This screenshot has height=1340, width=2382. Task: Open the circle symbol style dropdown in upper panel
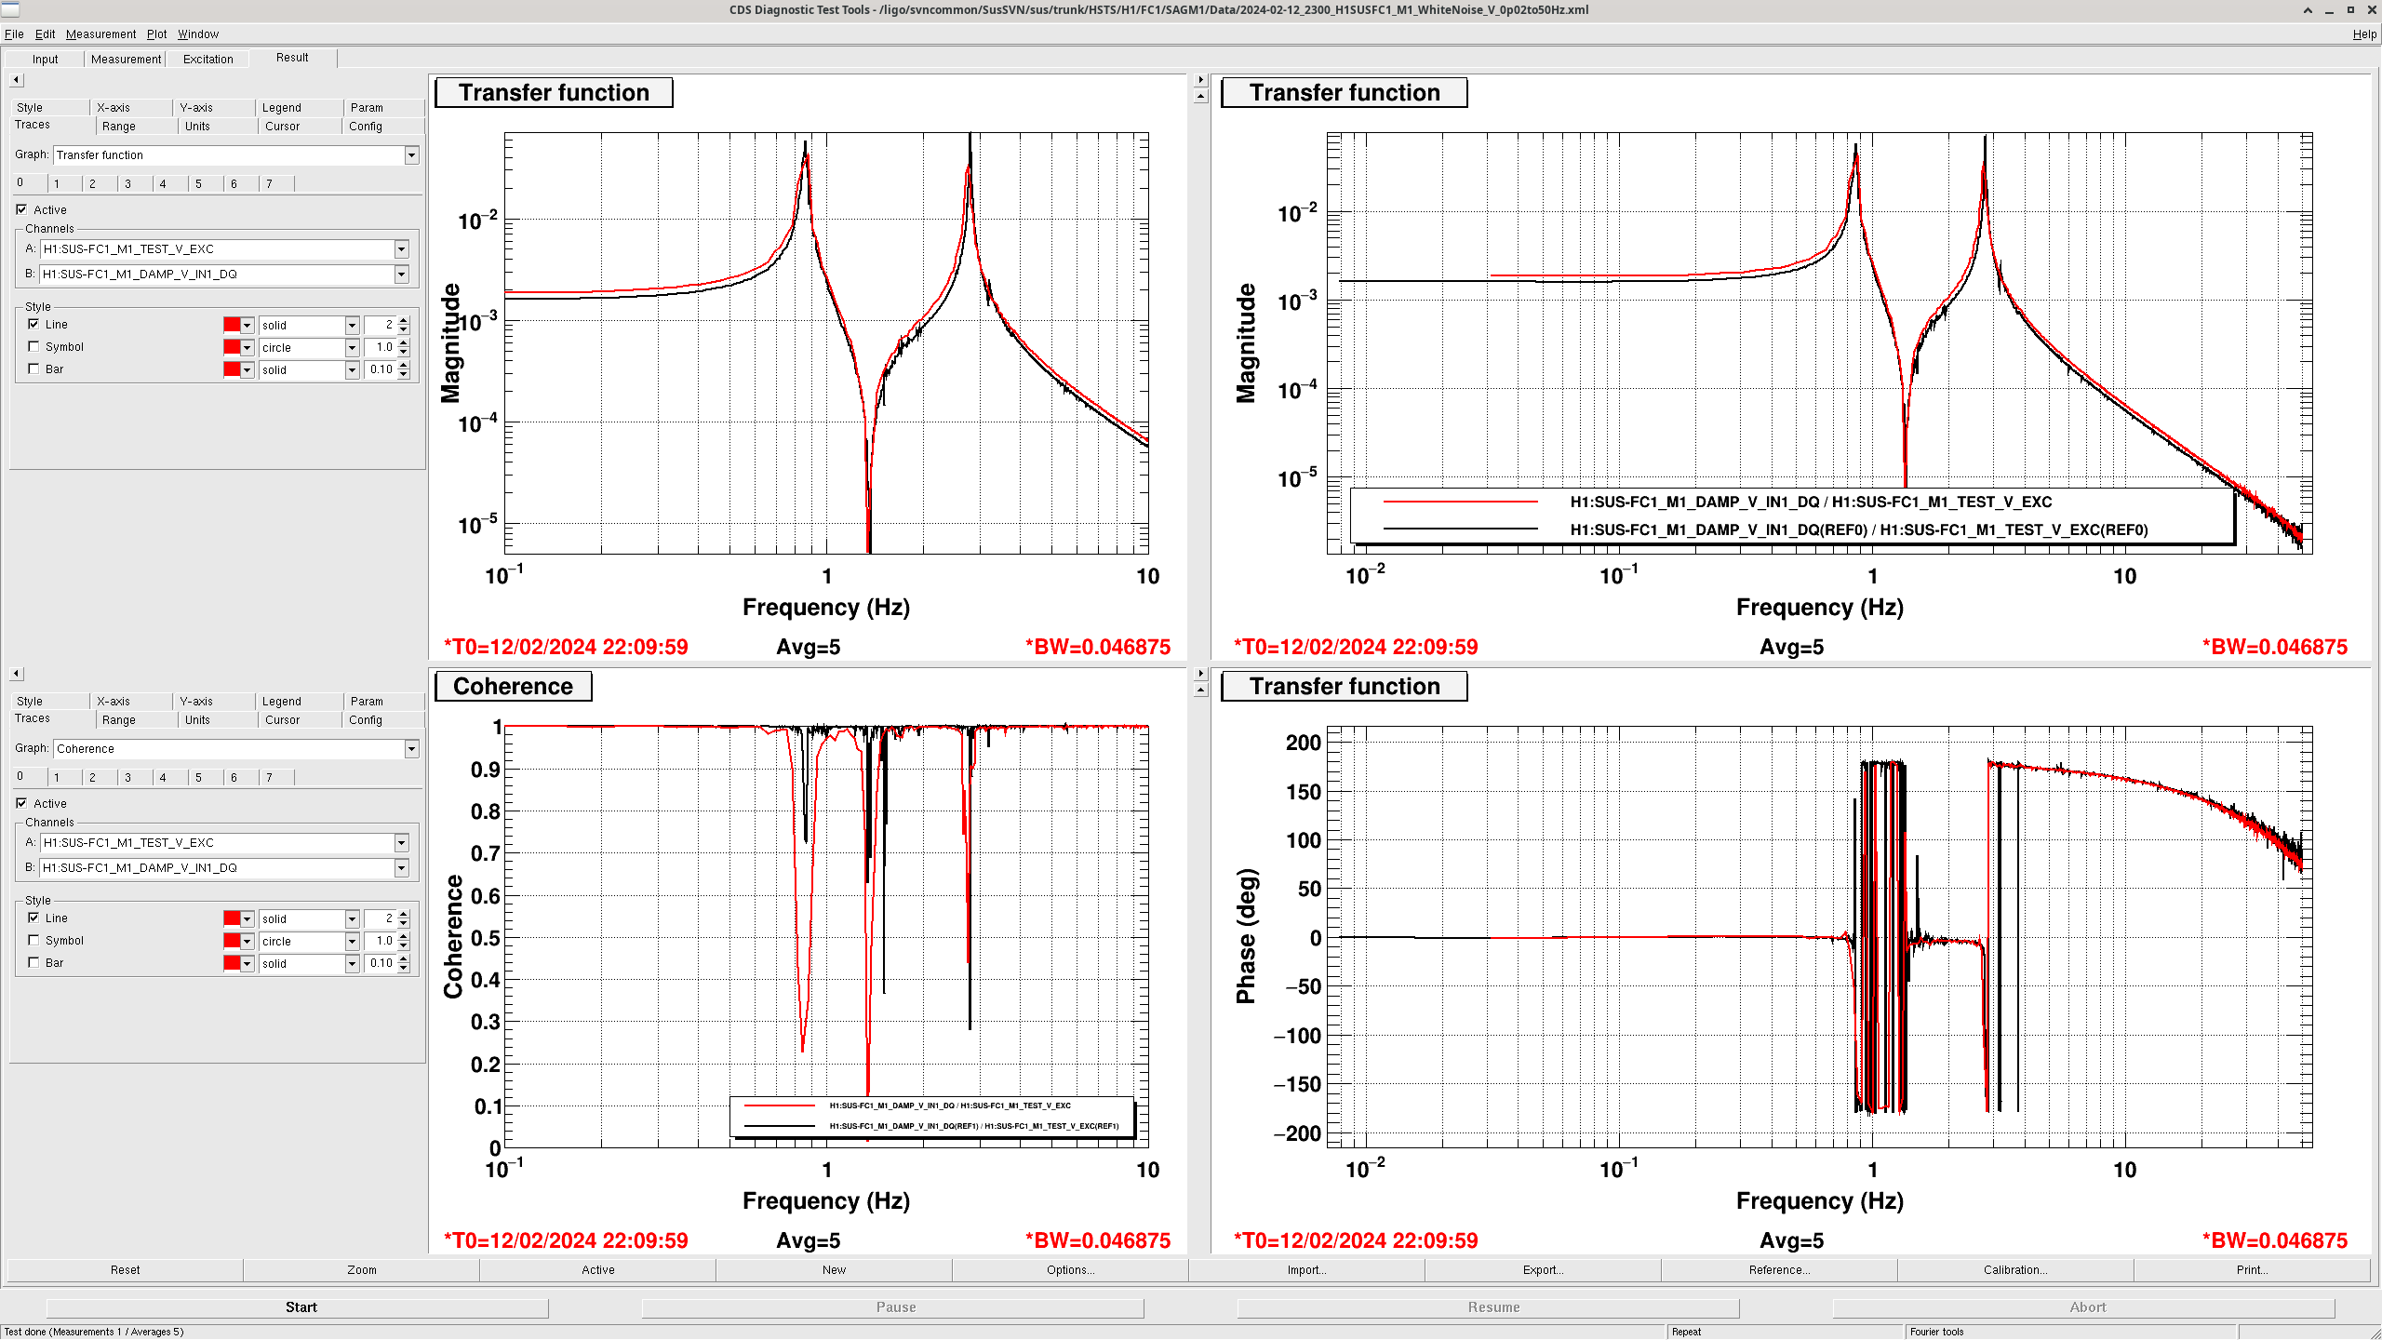(352, 348)
